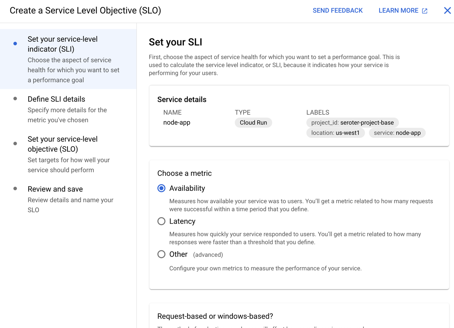Image resolution: width=454 pixels, height=328 pixels.
Task: Click the service node-app label chip
Action: pyautogui.click(x=397, y=133)
